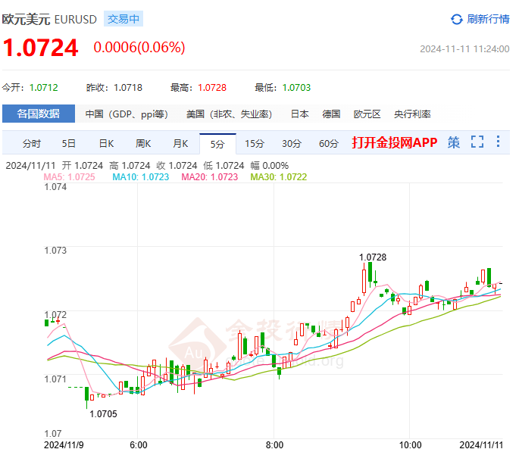Click the 各国数据 button
Viewport: 519px width, 449px height.
[39, 114]
